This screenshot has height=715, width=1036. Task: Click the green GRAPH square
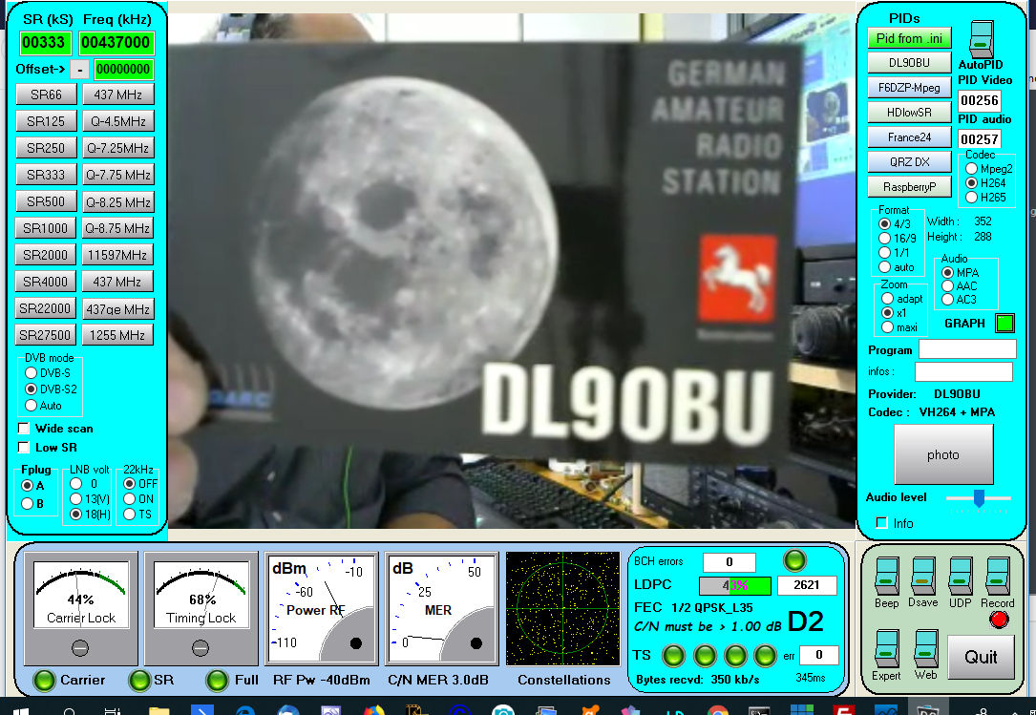[1004, 324]
